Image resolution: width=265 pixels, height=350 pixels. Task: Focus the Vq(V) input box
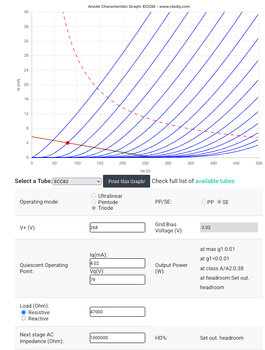[x=117, y=280]
